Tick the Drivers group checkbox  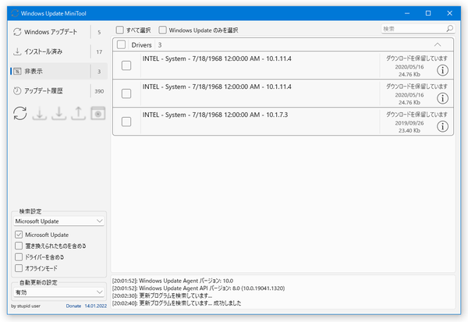(121, 44)
